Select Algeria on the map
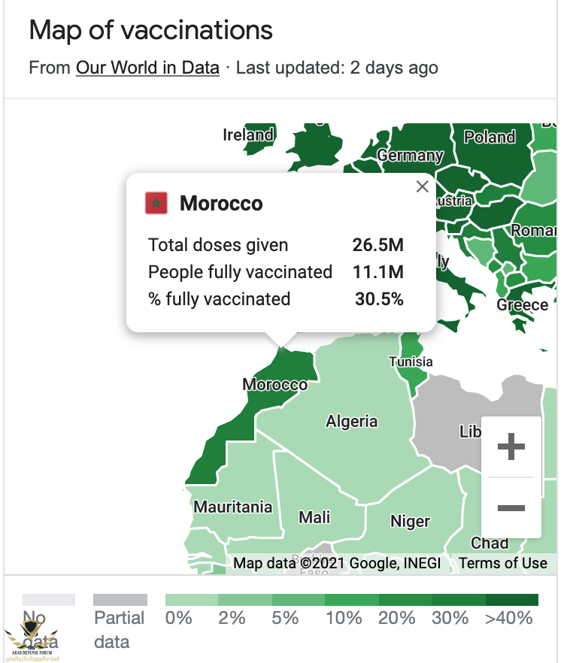This screenshot has width=570, height=663. coord(351,421)
